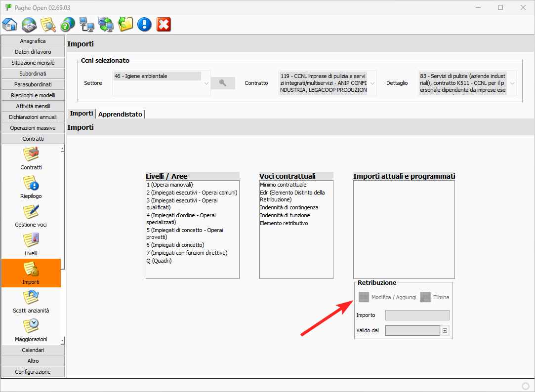This screenshot has height=392, width=535.
Task: Click the magnifier search button beside Settore
Action: point(223,83)
